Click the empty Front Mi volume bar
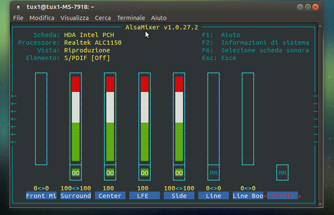The width and height of the screenshot is (334, 215). 41,118
